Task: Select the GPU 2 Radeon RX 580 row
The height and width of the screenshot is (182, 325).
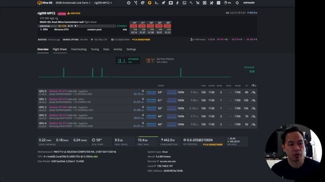Action: click(x=147, y=109)
